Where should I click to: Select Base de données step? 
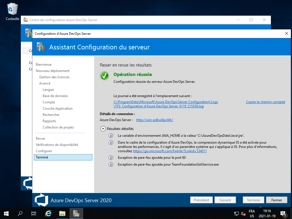point(55,96)
